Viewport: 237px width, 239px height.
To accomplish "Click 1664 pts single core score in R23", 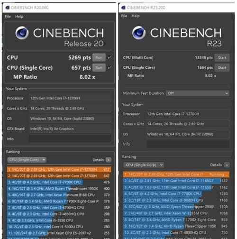I will 205,68.
